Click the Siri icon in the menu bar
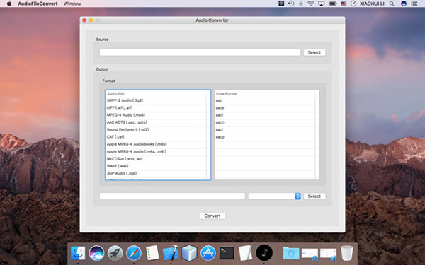The image size is (425, 265). pyautogui.click(x=404, y=4)
